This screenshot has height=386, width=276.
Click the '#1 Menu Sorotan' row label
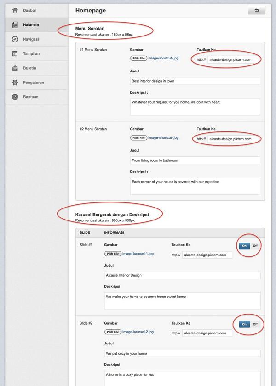[93, 49]
